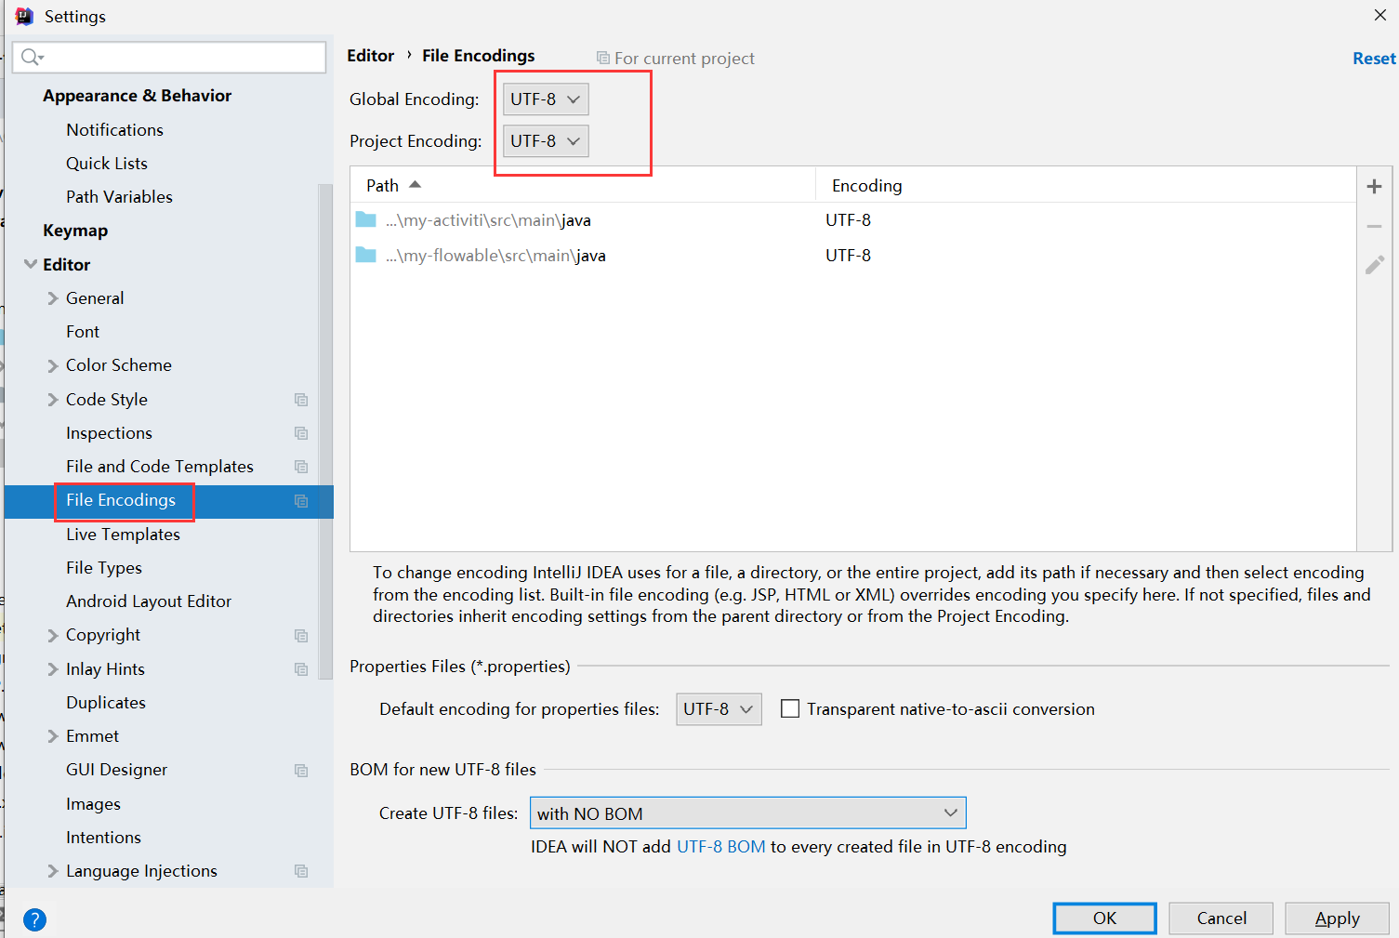
Task: Open default properties files encoding dropdown
Action: (x=719, y=709)
